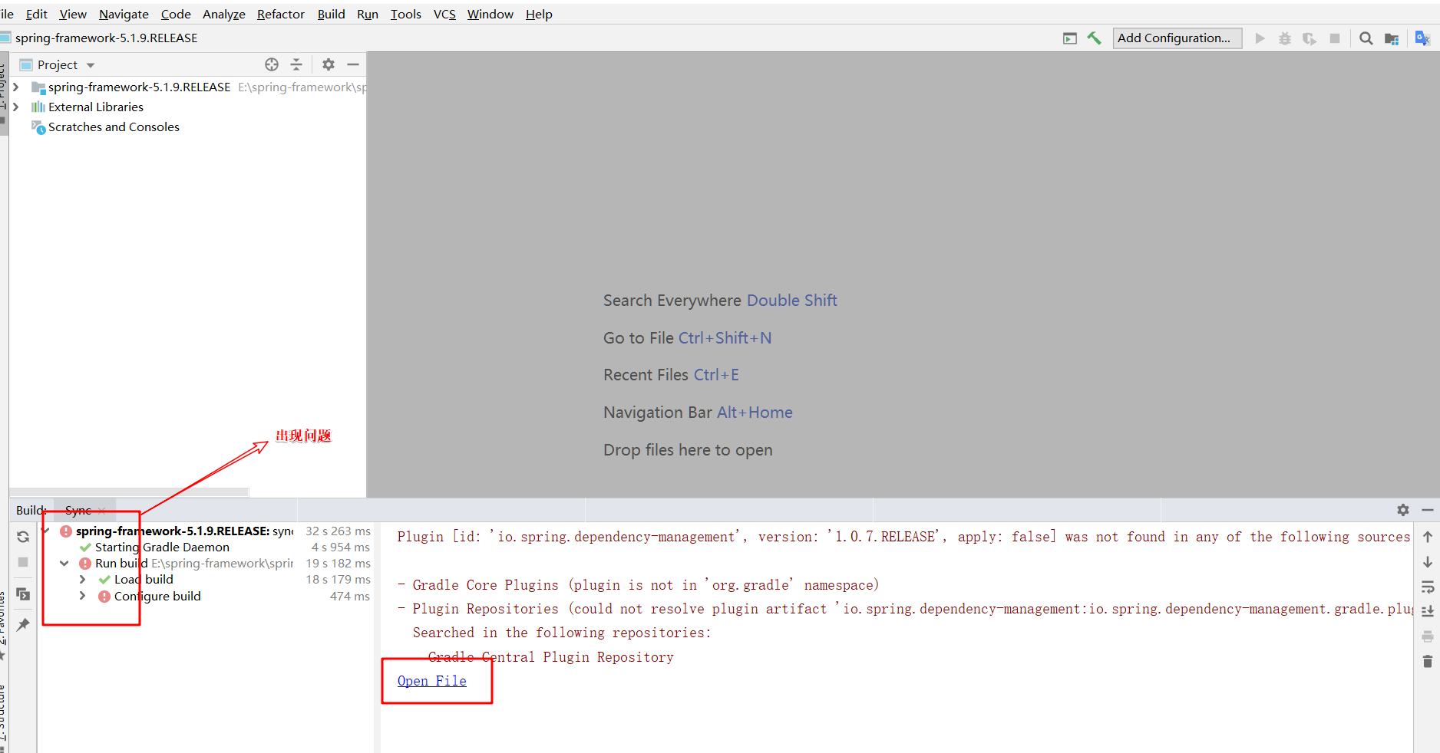Open the Project view dropdown arrow

(91, 65)
